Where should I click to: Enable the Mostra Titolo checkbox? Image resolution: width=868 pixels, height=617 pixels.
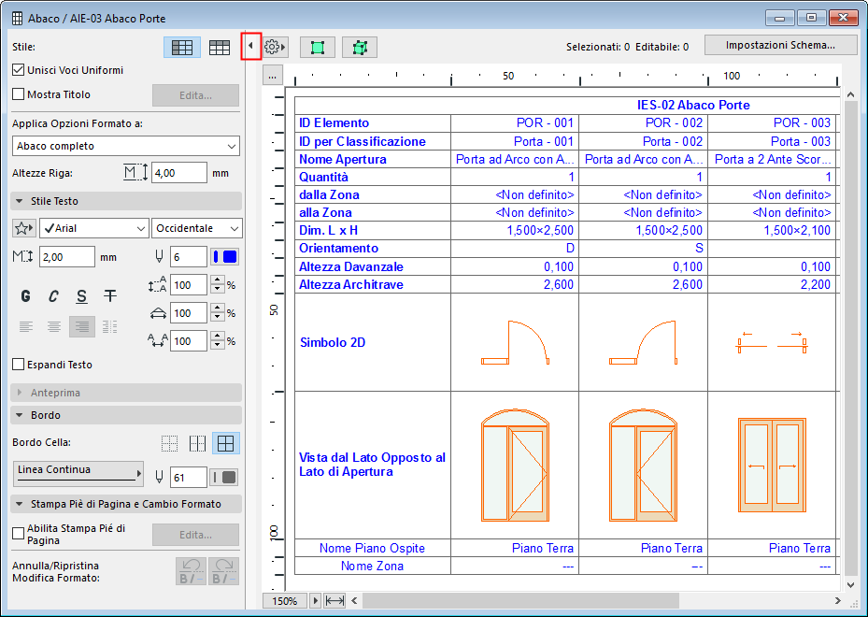tap(19, 94)
